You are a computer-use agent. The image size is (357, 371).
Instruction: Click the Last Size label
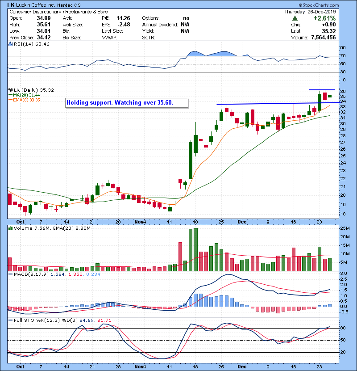[x=112, y=31]
